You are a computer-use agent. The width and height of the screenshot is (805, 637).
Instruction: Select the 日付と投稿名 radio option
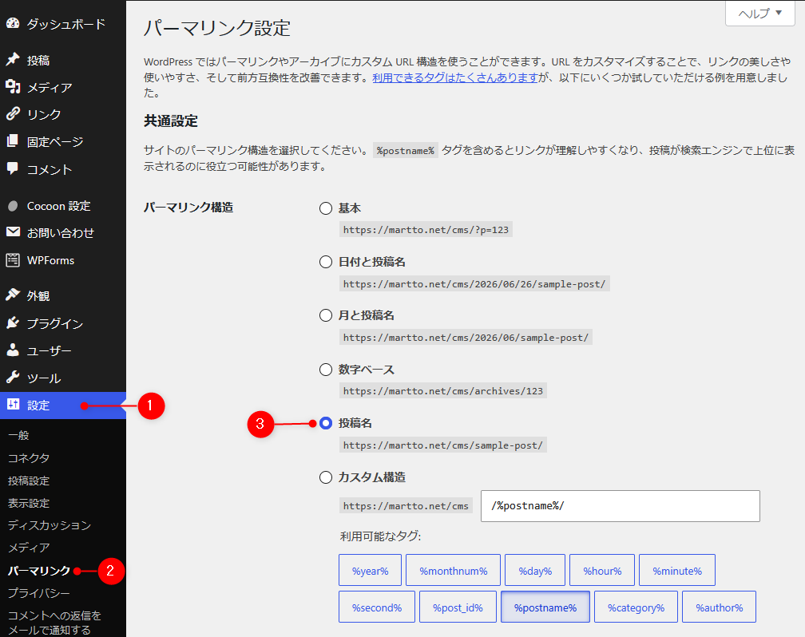pos(326,262)
